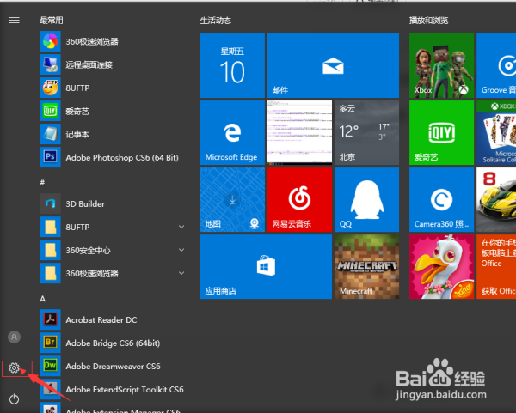Viewport: 516px width, 413px height.
Task: Open the document screenshot thumbnail tile
Action: click(x=299, y=133)
